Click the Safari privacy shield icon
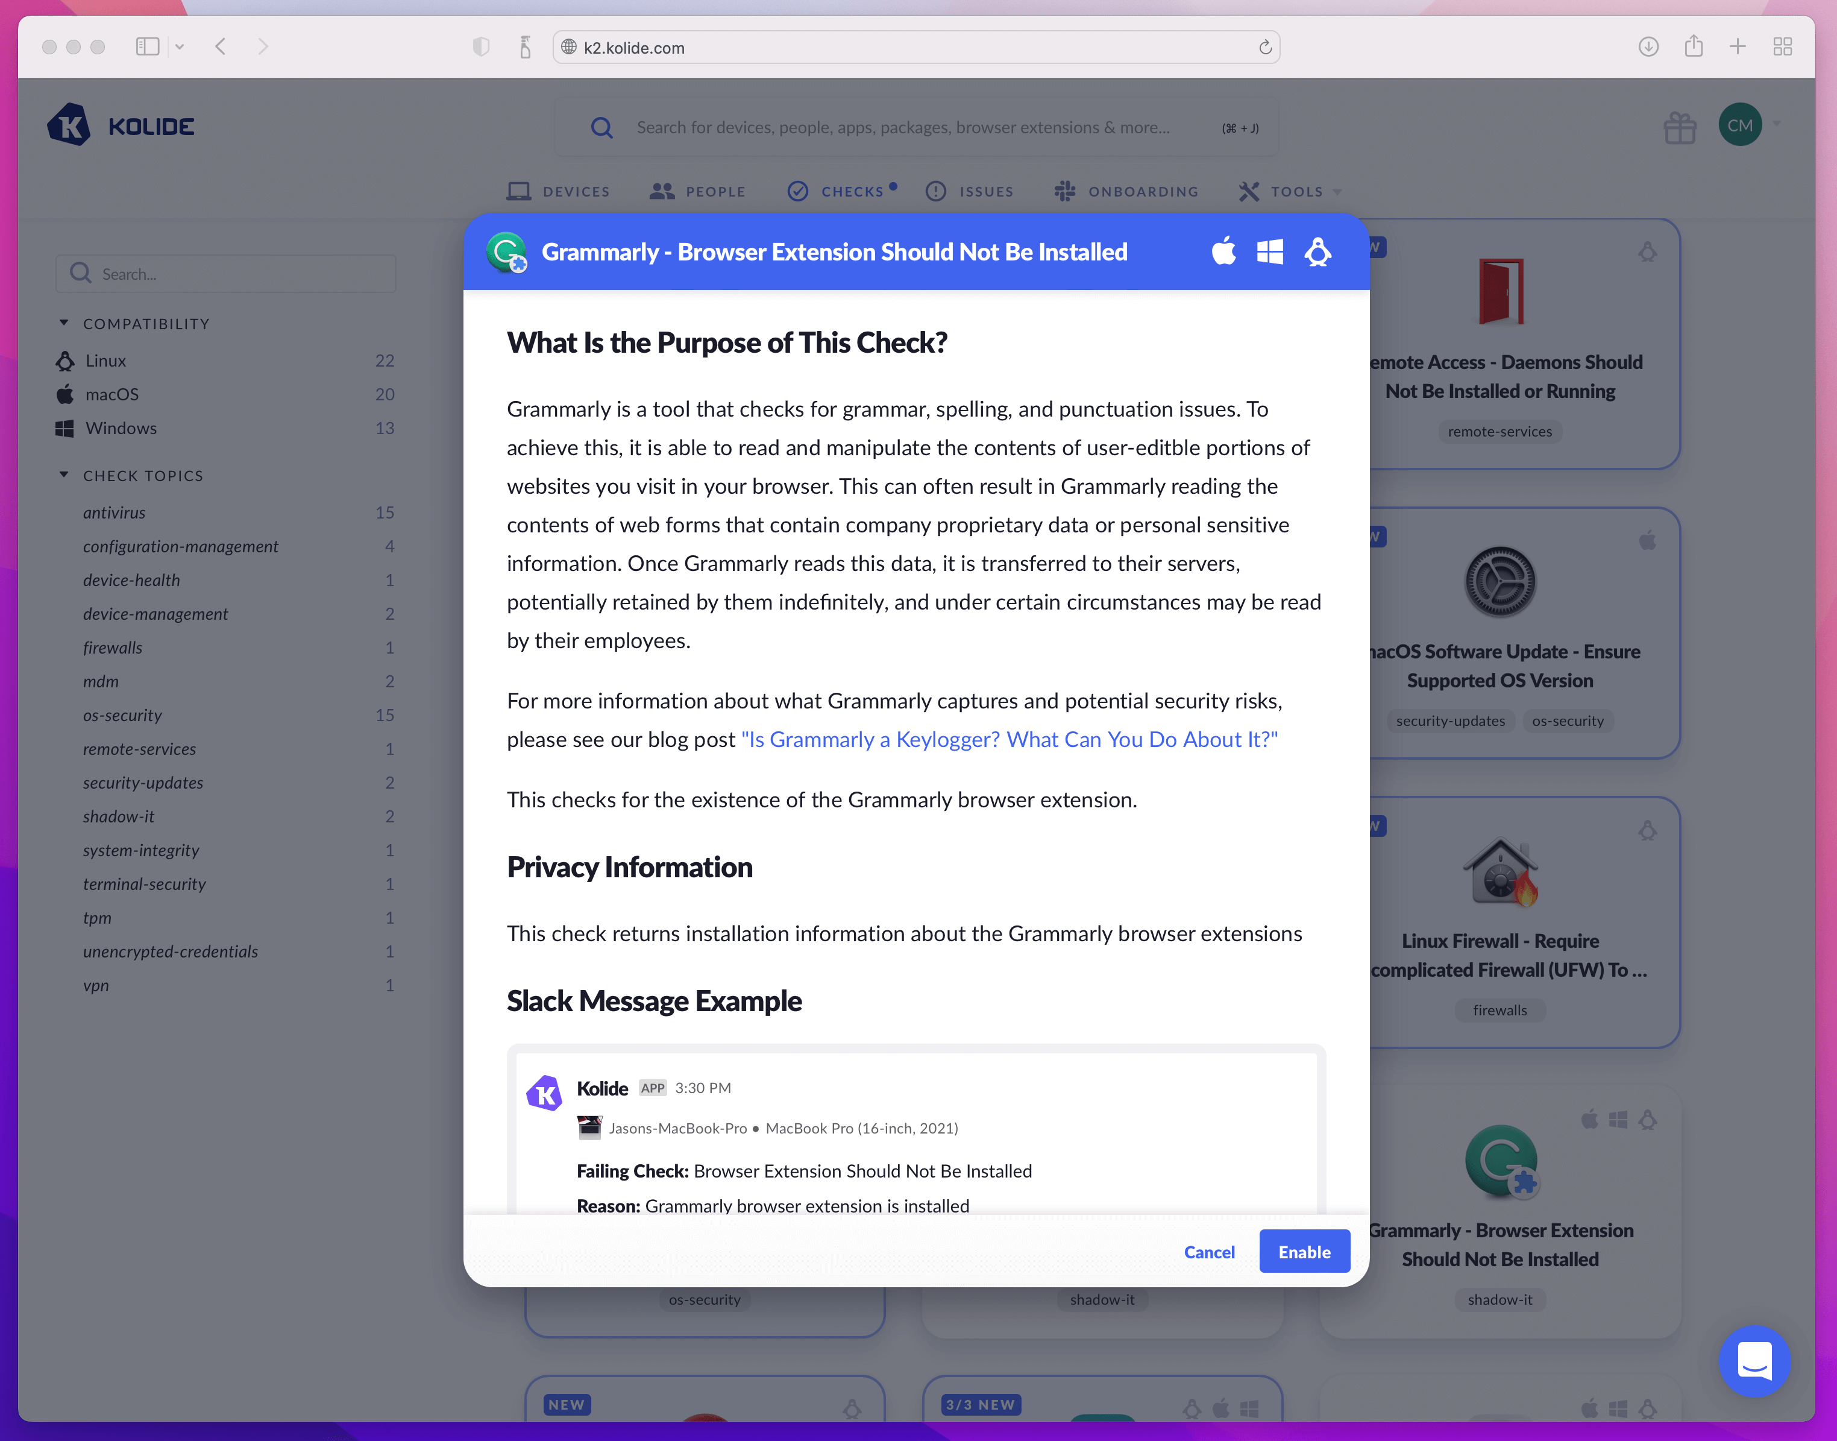The image size is (1837, 1441). pyautogui.click(x=481, y=46)
